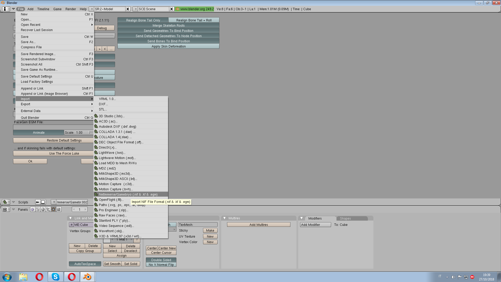501x282 pixels.
Task: Open the Logic (pacman) panel context
Action: [33, 209]
